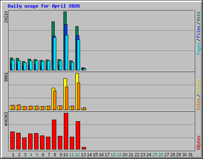Click the Sites legend label

(x=199, y=104)
